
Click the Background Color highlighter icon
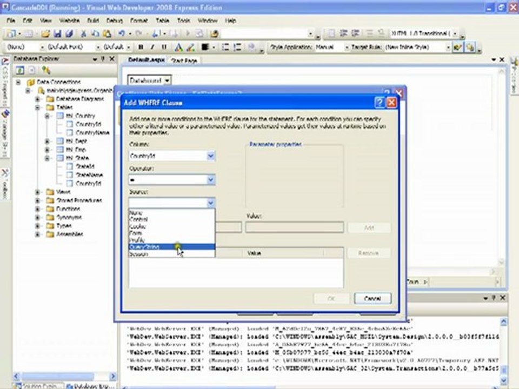coord(190,48)
